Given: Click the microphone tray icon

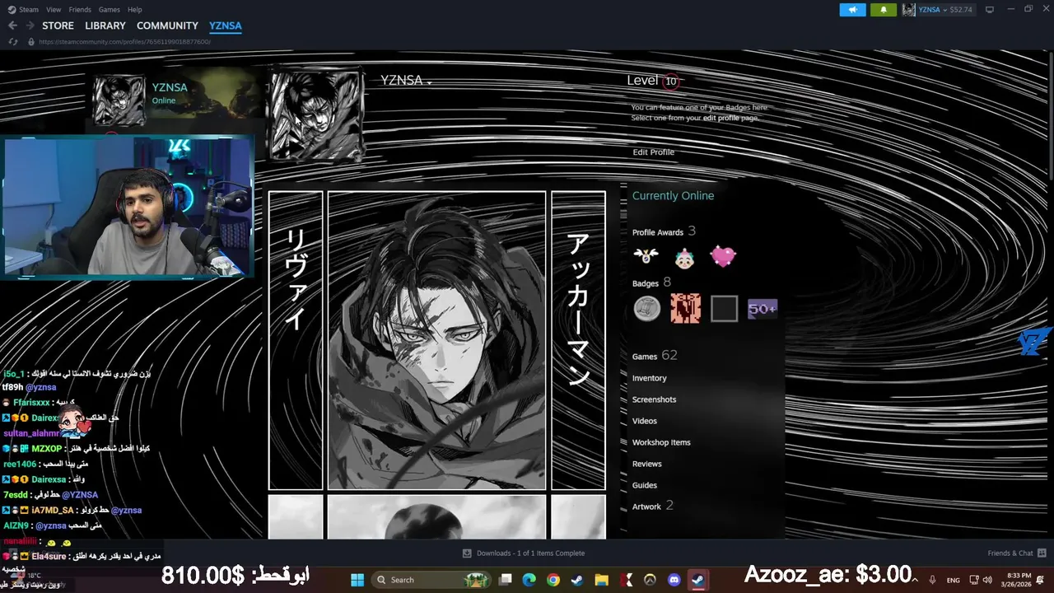Looking at the screenshot, I should click(x=932, y=580).
